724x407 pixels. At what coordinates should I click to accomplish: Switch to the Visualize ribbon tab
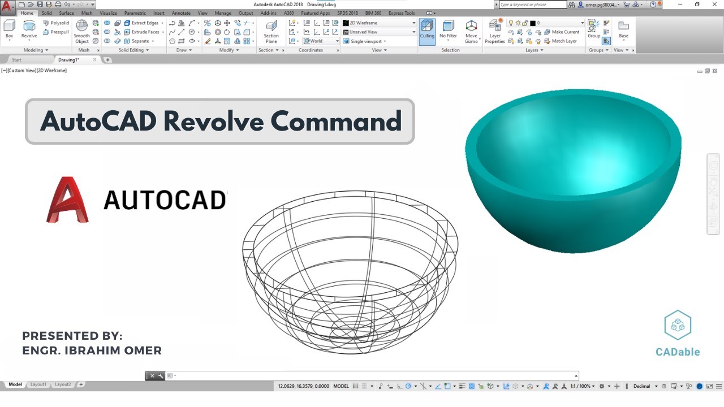pyautogui.click(x=108, y=13)
